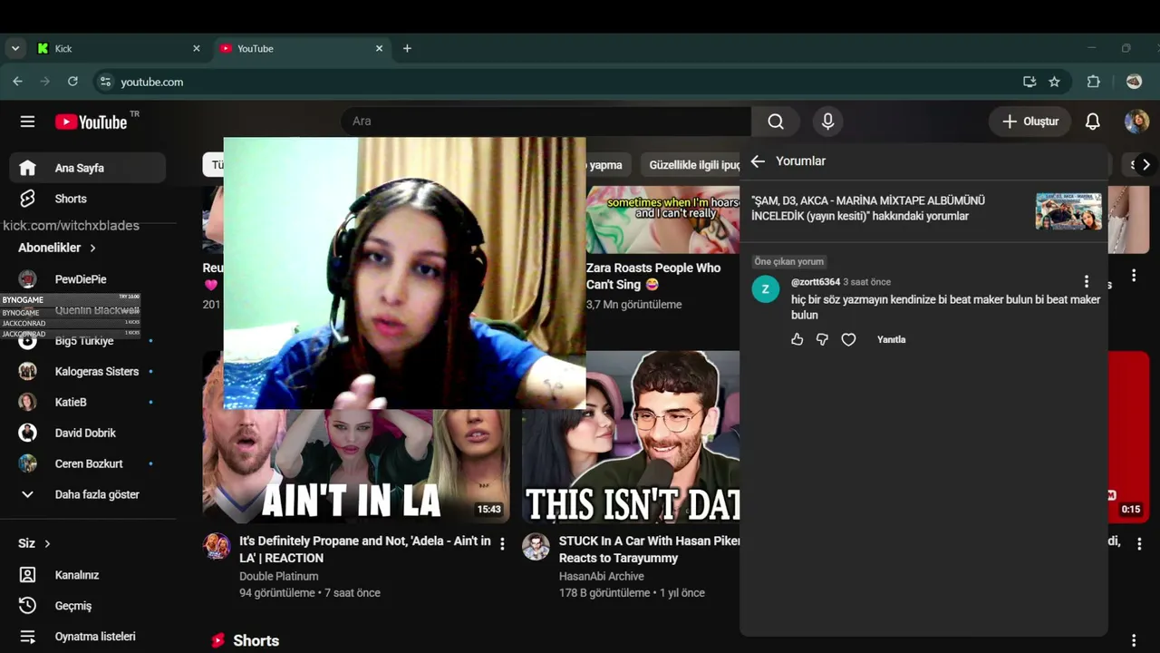Go back in browser history
This screenshot has height=653, width=1160.
[x=17, y=82]
